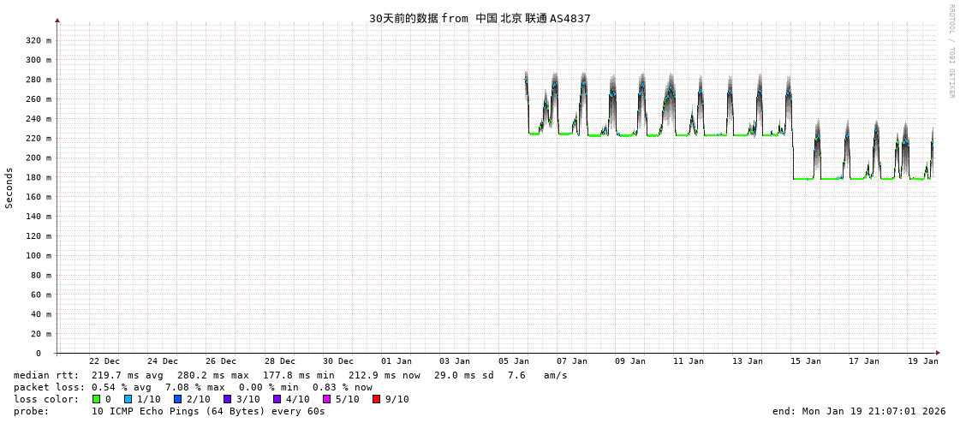Click the 'loss color:' row label
This screenshot has width=960, height=423.
[46, 400]
